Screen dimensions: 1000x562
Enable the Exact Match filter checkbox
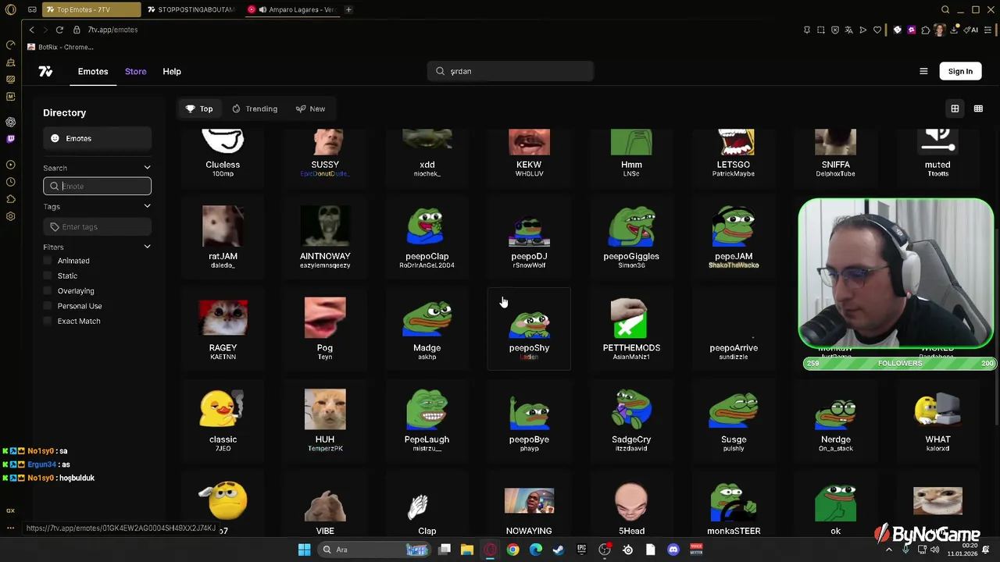point(48,321)
